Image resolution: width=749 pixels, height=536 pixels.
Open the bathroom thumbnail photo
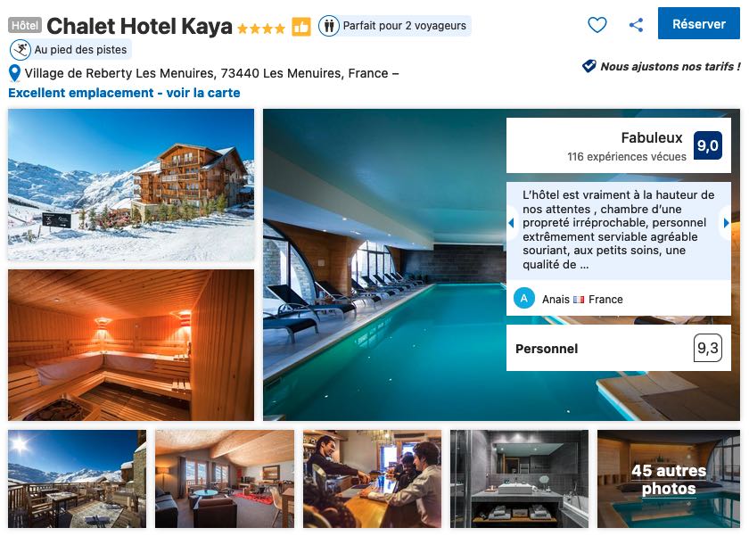(x=519, y=479)
